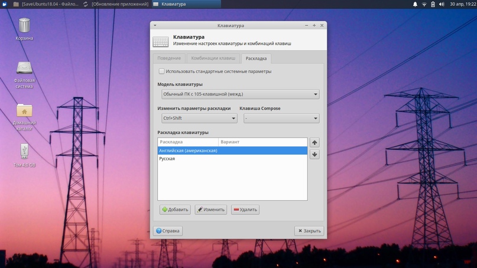Open the Клавиша Compose dropdown

pyautogui.click(x=281, y=118)
